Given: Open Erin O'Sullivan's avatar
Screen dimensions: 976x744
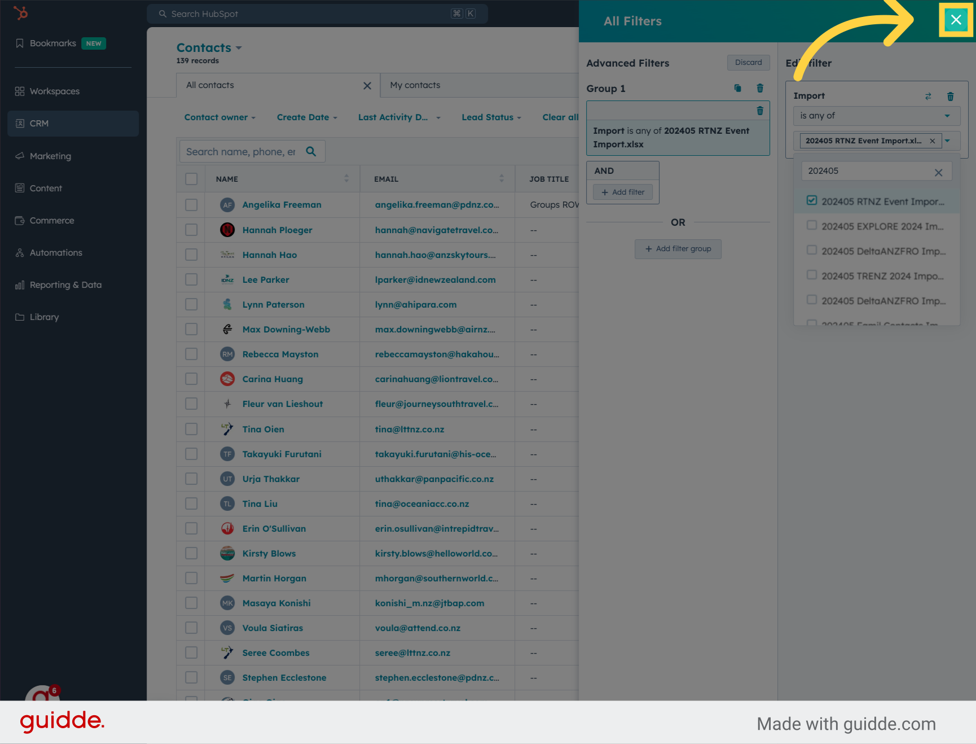Looking at the screenshot, I should pos(227,528).
